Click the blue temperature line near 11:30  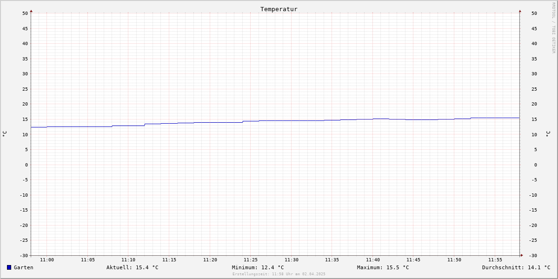click(292, 121)
